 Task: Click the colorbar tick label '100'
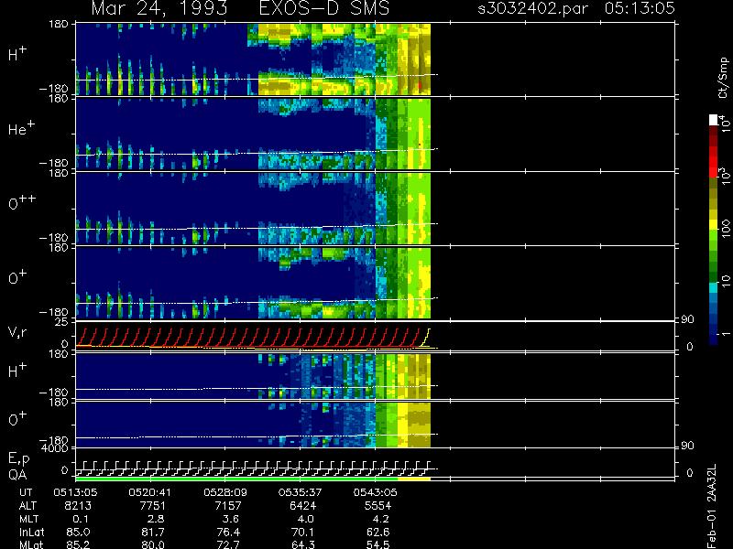tap(726, 229)
